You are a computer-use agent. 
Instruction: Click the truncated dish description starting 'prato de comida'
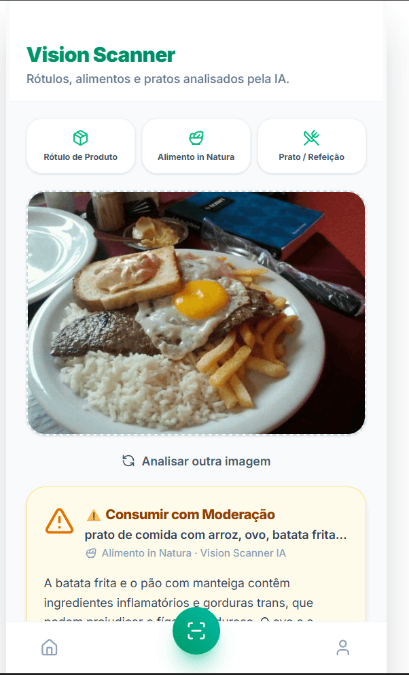click(x=215, y=535)
